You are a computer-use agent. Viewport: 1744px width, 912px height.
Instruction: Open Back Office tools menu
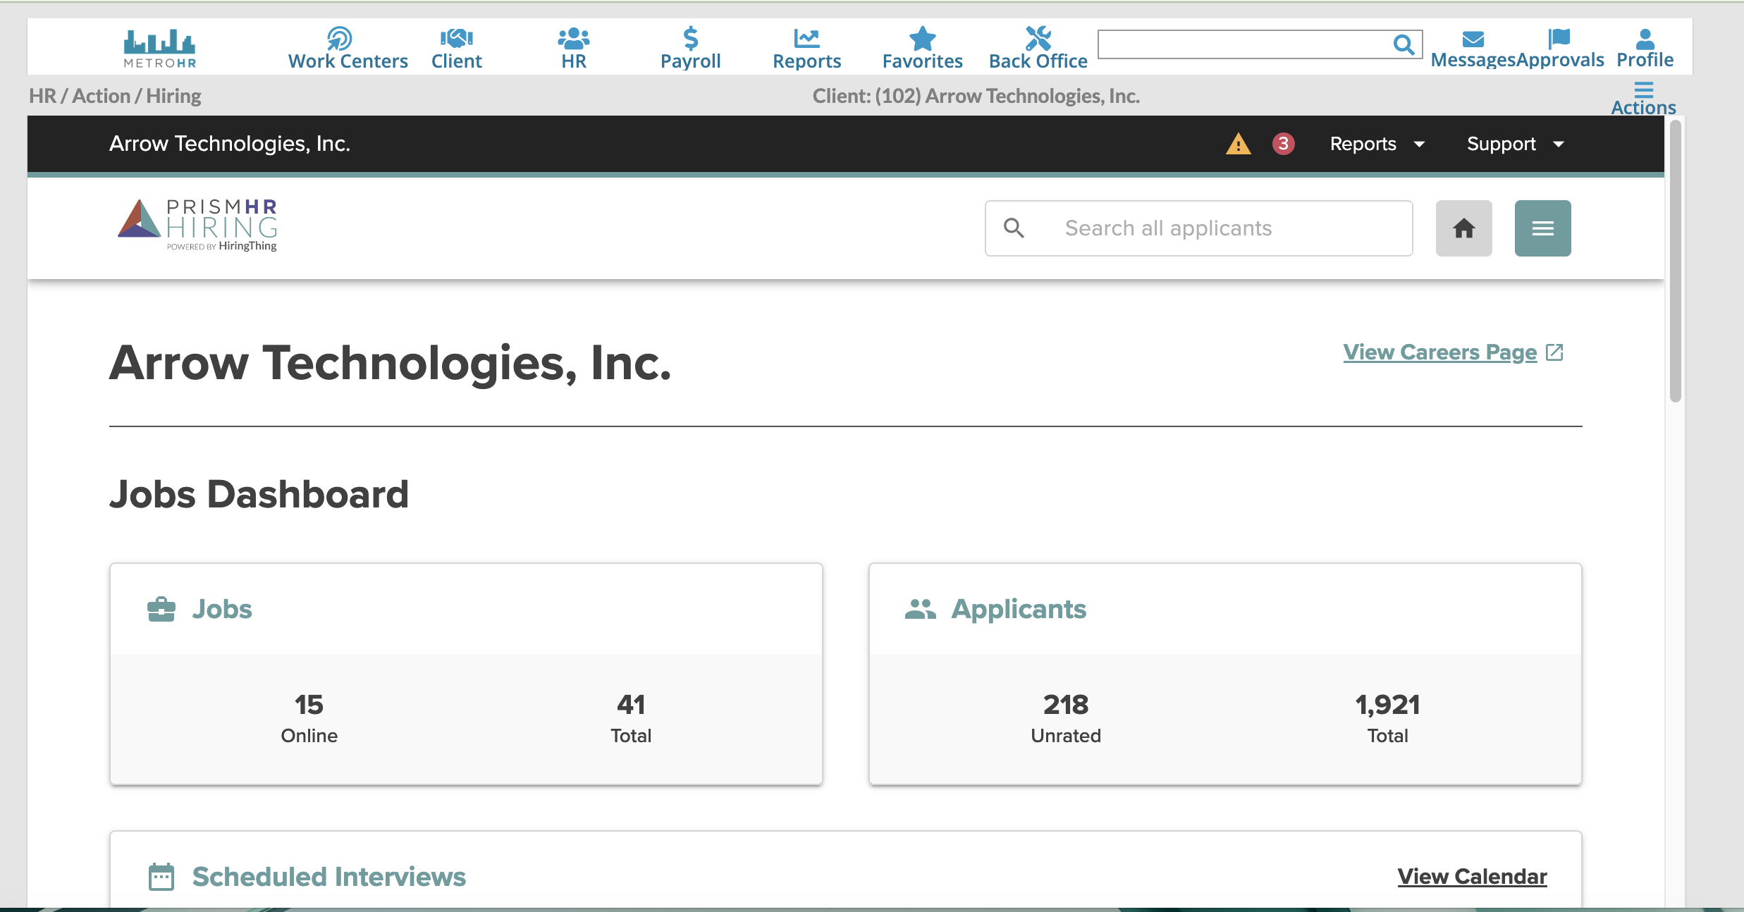point(1038,48)
